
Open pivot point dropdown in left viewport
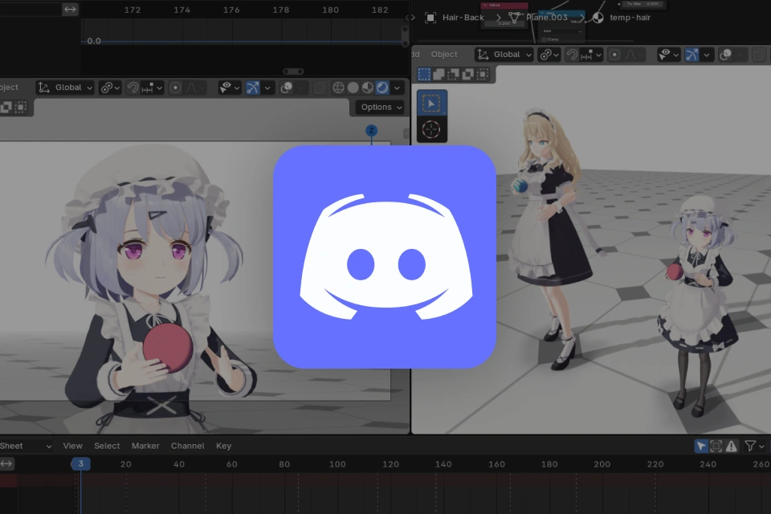[x=111, y=88]
